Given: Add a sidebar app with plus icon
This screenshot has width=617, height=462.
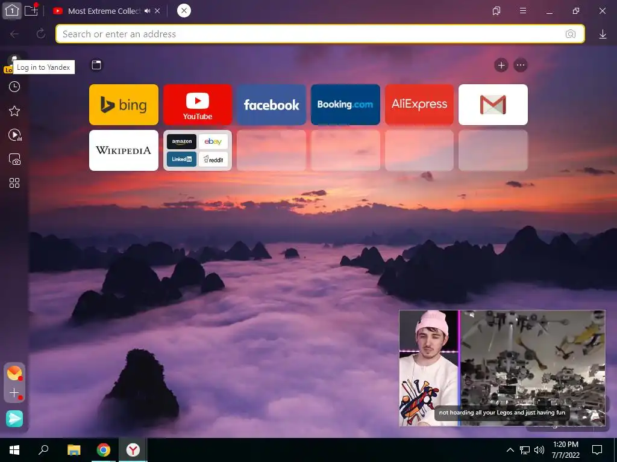Looking at the screenshot, I should [x=14, y=393].
